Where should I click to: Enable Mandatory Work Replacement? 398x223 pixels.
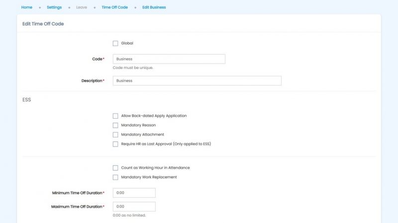pyautogui.click(x=115, y=177)
